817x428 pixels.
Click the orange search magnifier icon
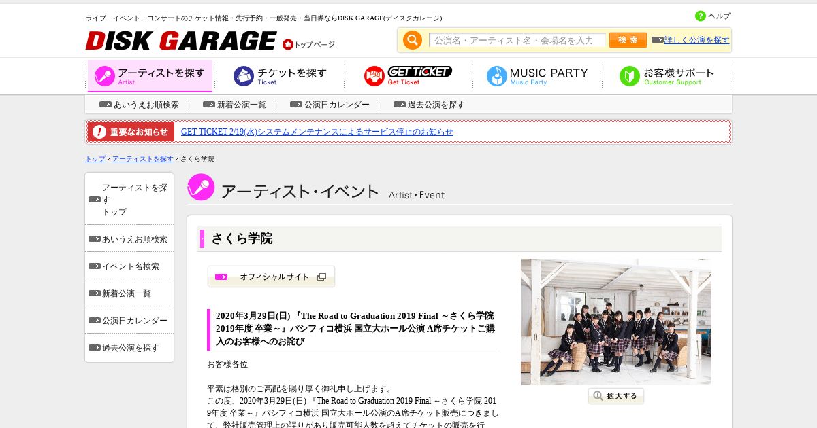(413, 40)
